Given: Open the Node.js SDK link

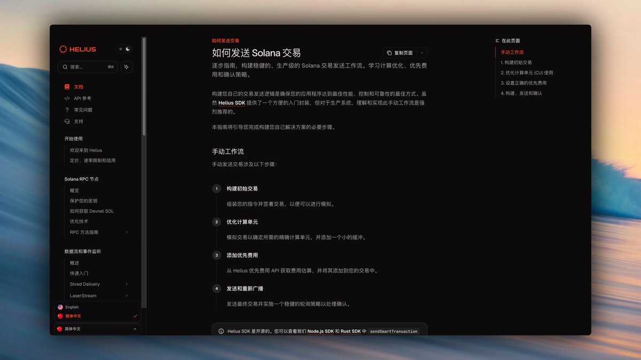Looking at the screenshot, I should click(x=320, y=331).
